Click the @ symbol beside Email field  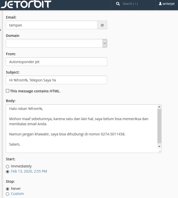(102, 25)
